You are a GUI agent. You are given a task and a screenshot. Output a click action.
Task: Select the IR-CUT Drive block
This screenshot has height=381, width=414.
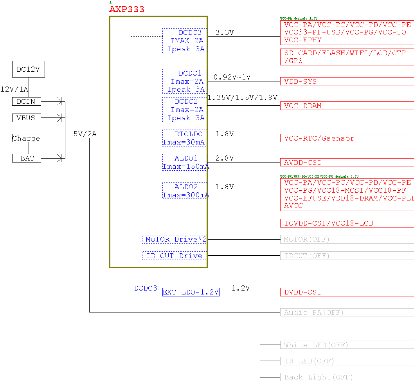pos(175,256)
